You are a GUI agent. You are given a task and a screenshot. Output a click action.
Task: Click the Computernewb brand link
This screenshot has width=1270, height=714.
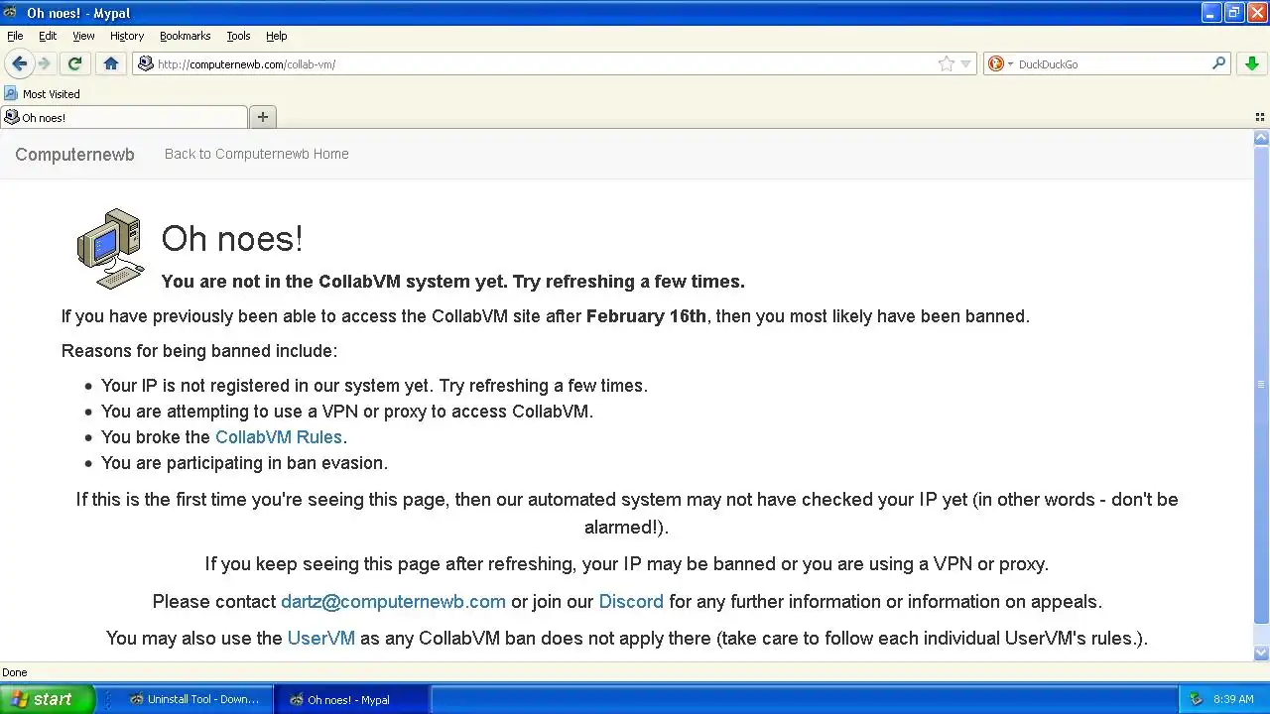74,154
